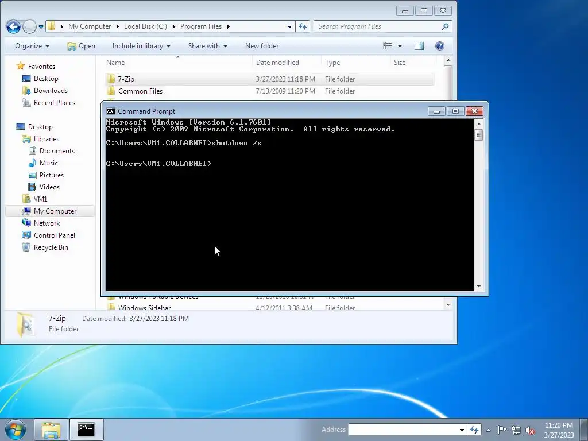Click up arrow of Explorer file list scrollbar
The height and width of the screenshot is (441, 588).
pos(448,60)
